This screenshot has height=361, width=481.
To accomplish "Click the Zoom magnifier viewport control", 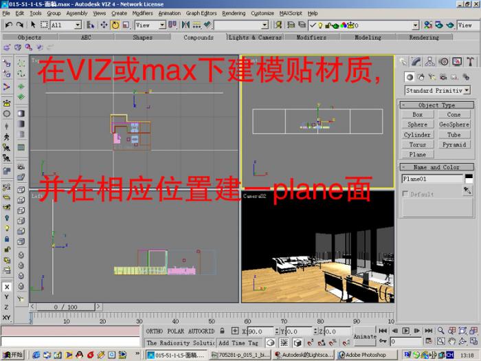I will click(x=441, y=331).
